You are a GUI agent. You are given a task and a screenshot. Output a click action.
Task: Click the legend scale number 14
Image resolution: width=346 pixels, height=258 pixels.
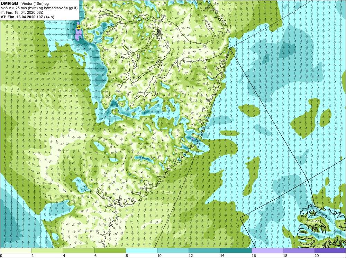[222, 256]
